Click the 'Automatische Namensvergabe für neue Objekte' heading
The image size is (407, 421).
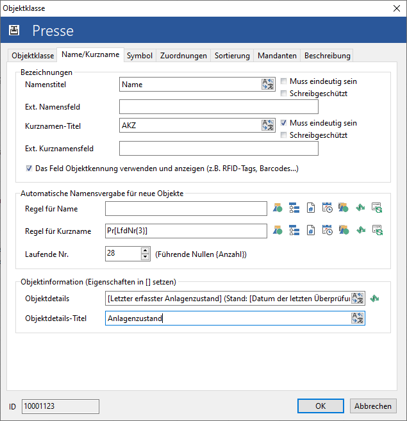coord(102,194)
